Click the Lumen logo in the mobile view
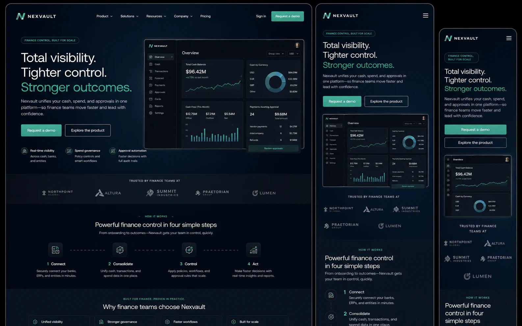 pyautogui.click(x=478, y=276)
